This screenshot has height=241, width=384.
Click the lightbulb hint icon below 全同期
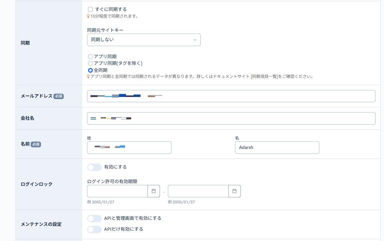(x=88, y=76)
